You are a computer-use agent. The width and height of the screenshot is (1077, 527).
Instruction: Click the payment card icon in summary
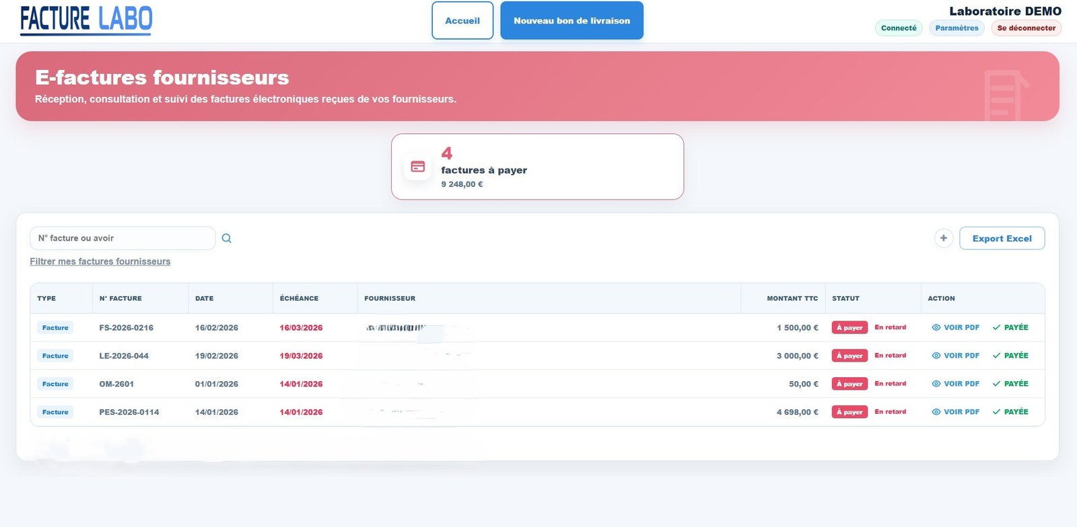pos(418,167)
